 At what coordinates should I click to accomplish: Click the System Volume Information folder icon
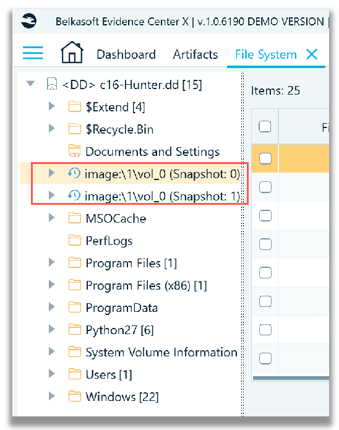(75, 351)
